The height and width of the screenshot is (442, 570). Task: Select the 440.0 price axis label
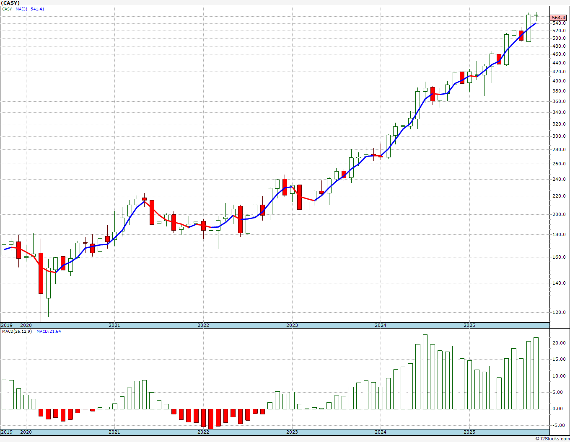pos(558,63)
